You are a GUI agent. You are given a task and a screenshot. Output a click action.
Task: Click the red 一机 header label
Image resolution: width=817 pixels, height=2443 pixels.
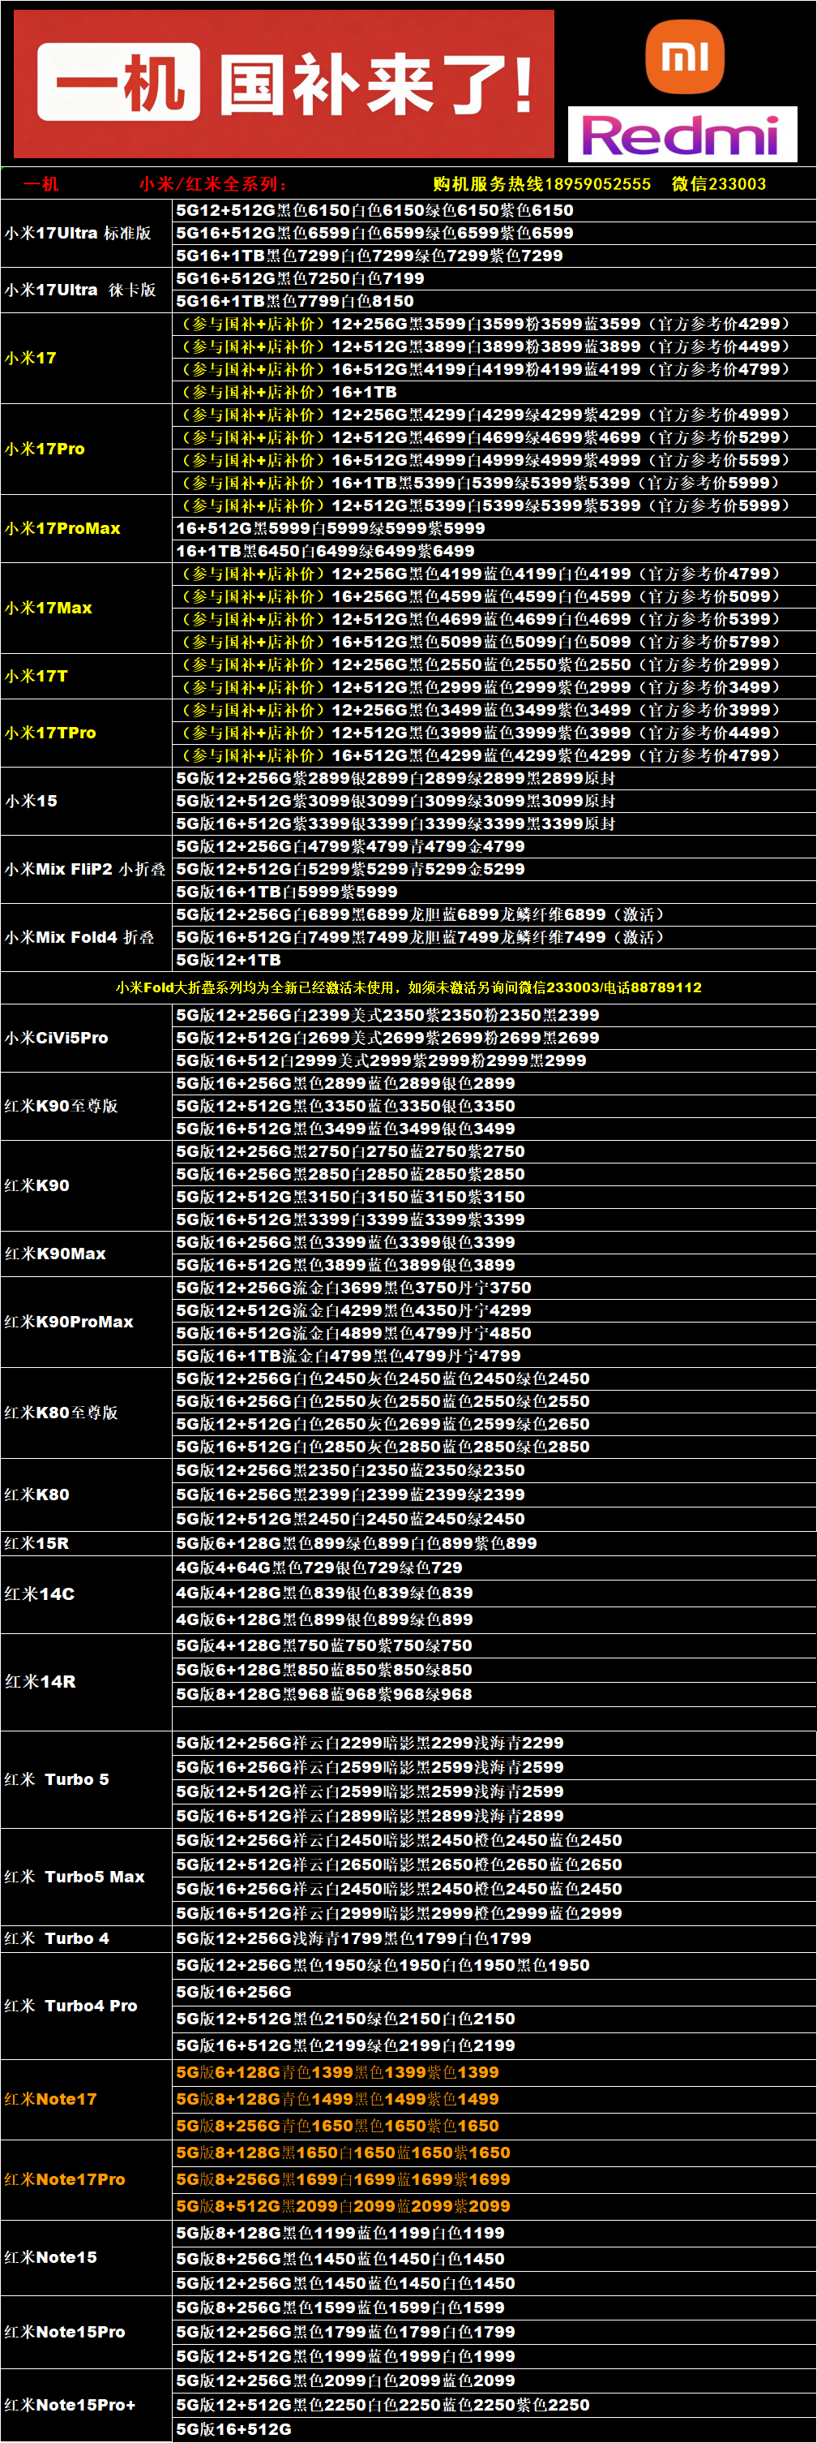point(41,184)
